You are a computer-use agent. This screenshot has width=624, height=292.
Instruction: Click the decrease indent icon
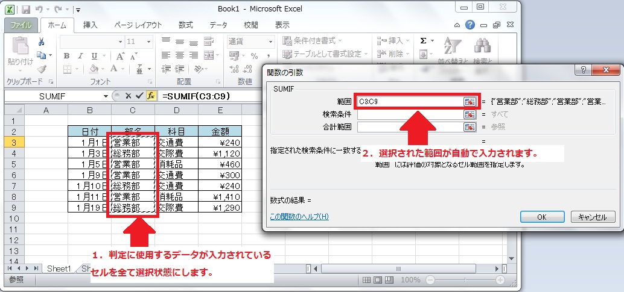[166, 69]
